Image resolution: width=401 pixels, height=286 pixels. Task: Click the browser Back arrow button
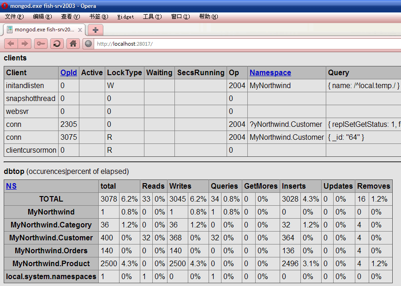pos(11,44)
